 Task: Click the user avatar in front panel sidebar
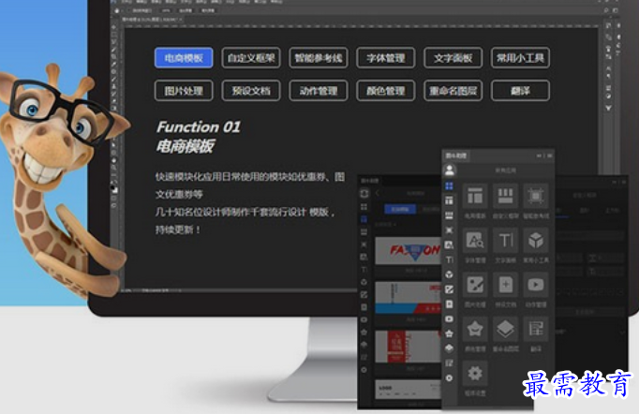click(x=450, y=170)
